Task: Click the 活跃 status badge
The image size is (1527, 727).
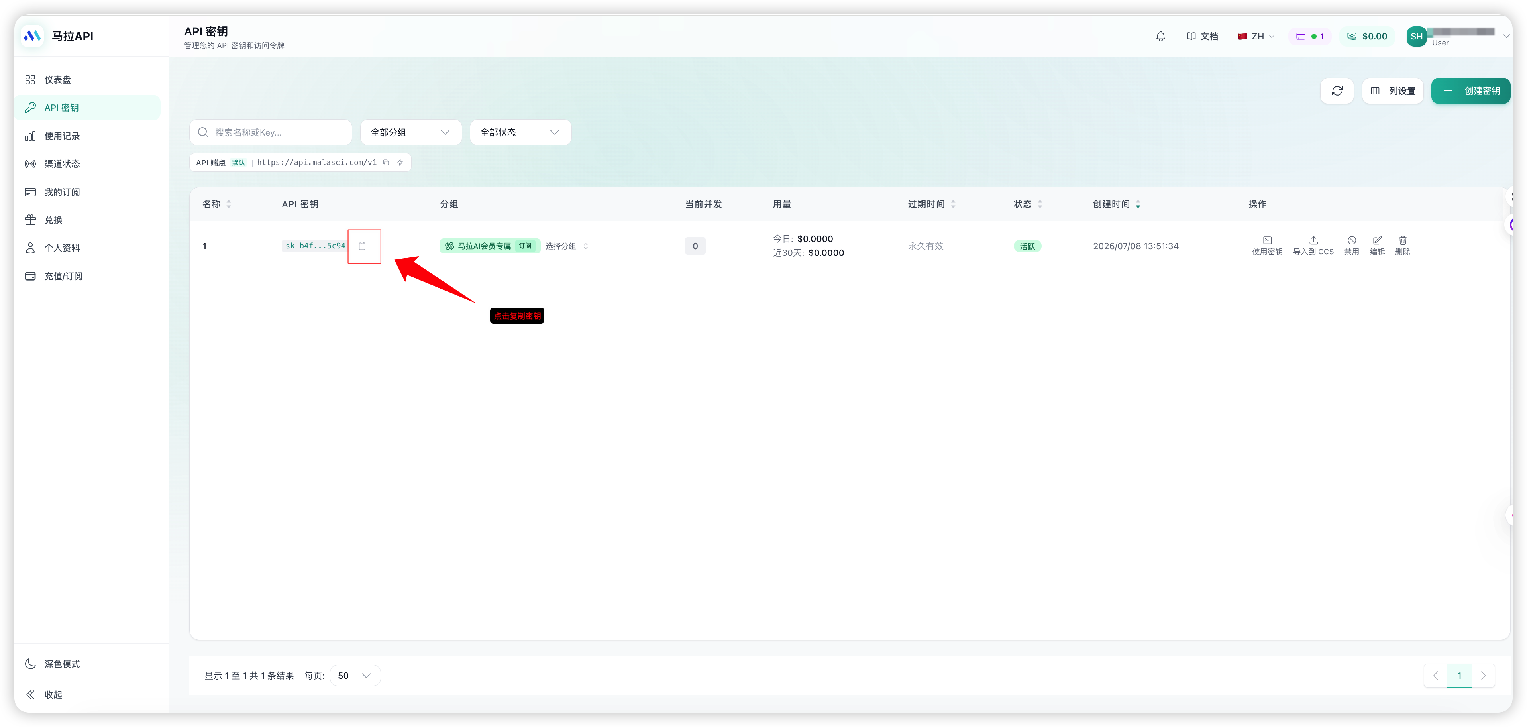Action: (x=1027, y=246)
